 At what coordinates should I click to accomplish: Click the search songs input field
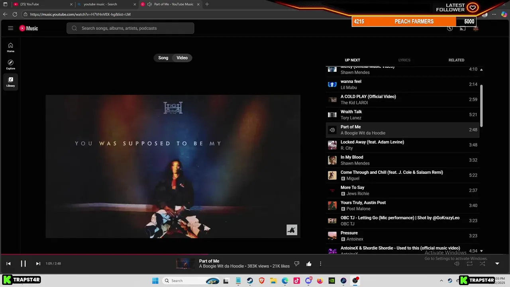[x=130, y=28]
